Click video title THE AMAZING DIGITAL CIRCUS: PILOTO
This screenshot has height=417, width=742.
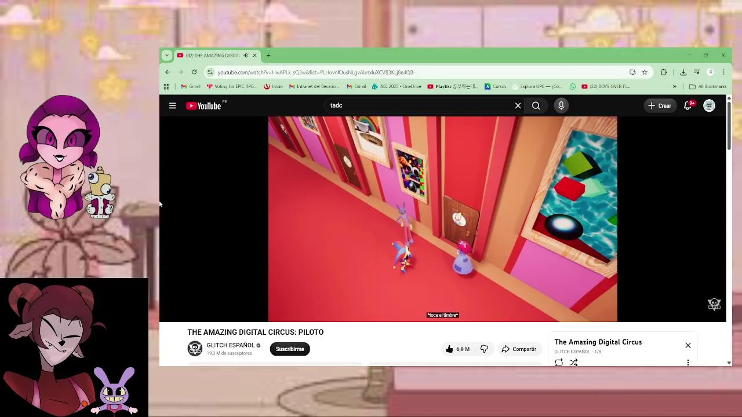click(255, 332)
